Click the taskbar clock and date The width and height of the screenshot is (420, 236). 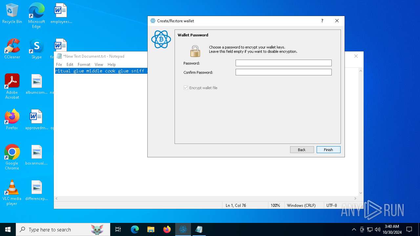coord(392,229)
